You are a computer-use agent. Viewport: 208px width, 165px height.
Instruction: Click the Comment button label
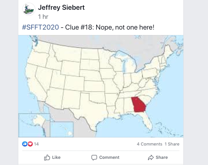click(109, 158)
